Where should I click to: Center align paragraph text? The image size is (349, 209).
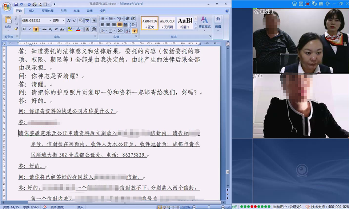point(108,24)
